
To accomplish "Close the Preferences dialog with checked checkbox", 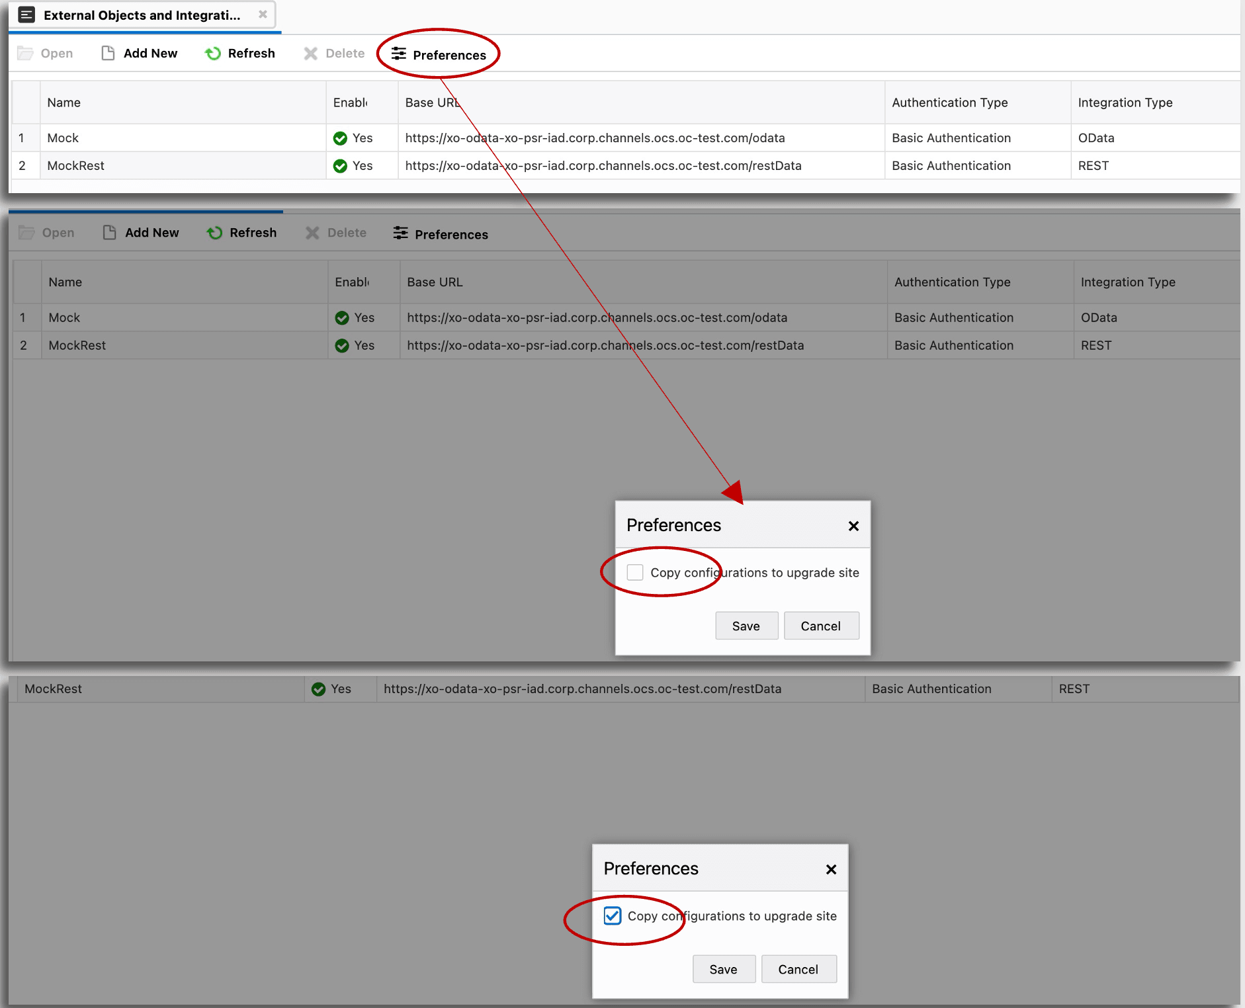I will [x=831, y=869].
